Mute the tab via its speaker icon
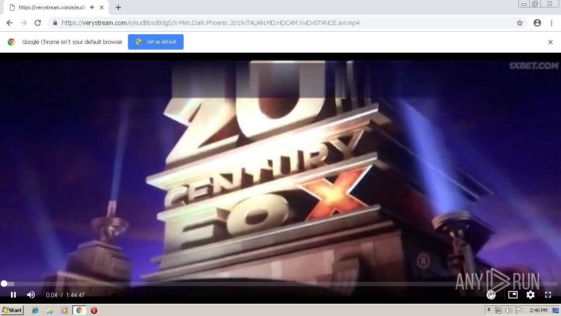Screen dimensions: 561x316 (92, 7)
